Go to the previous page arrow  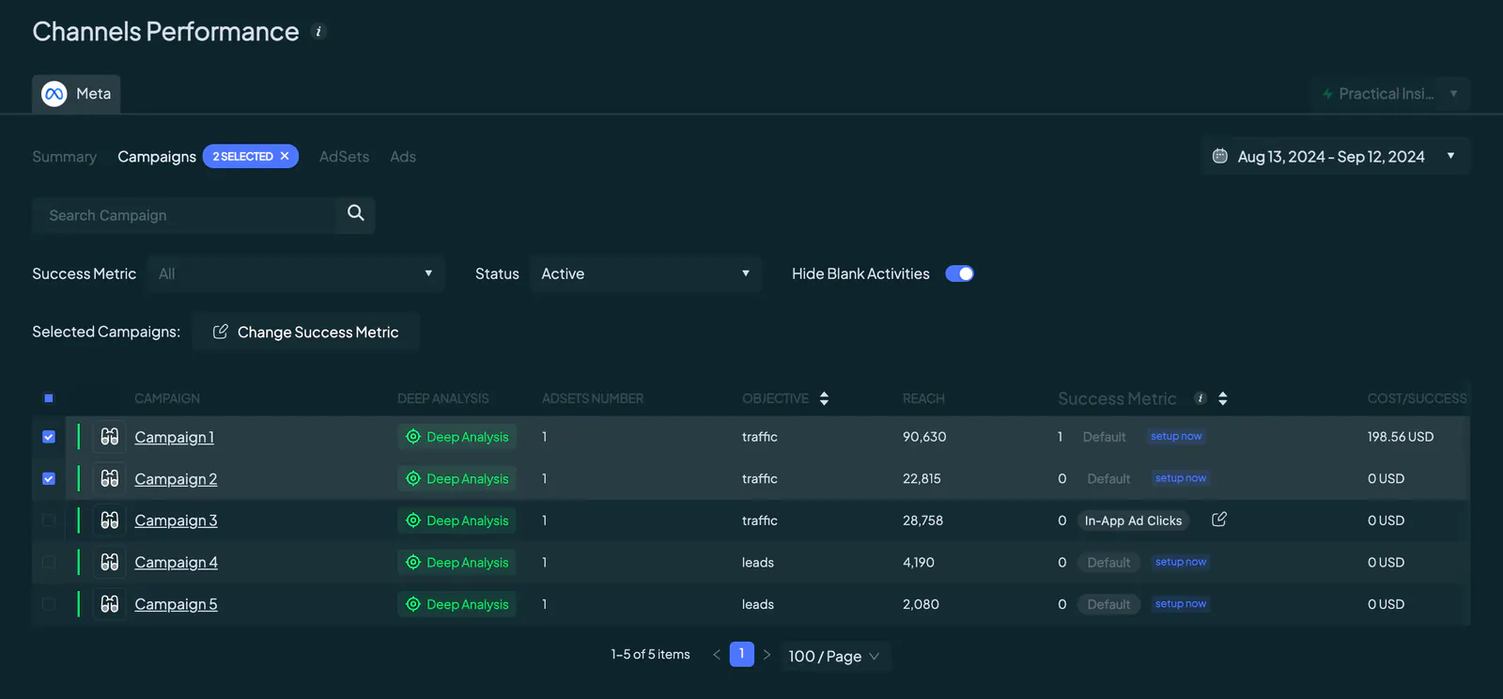point(717,655)
